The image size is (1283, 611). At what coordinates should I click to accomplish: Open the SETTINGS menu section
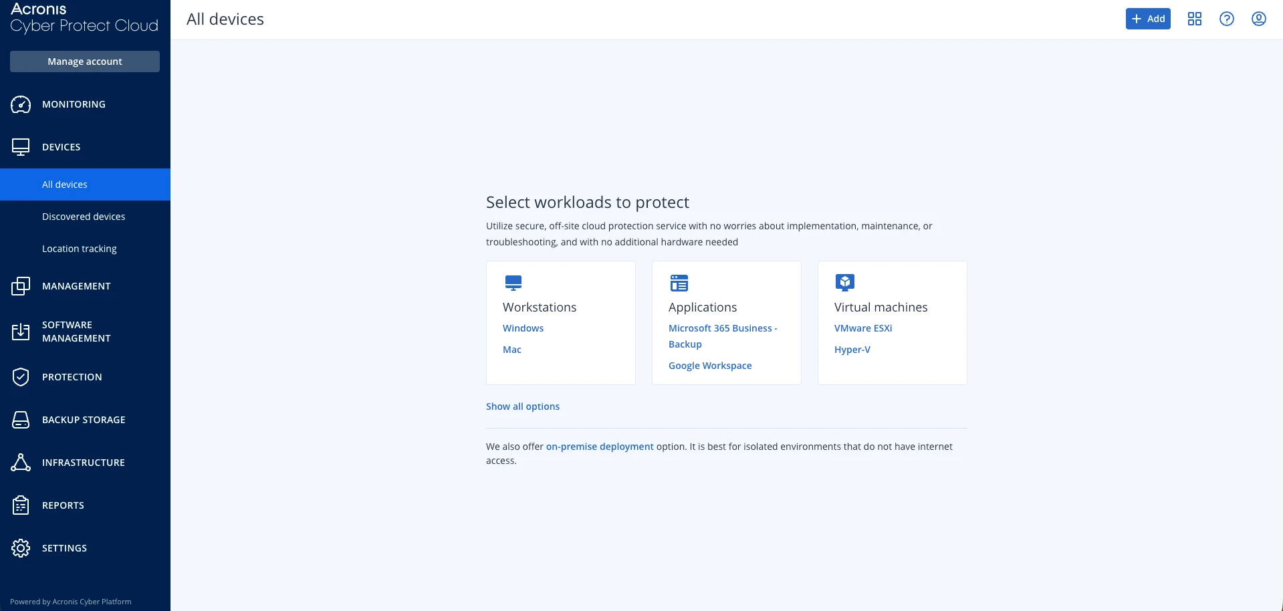(85, 548)
